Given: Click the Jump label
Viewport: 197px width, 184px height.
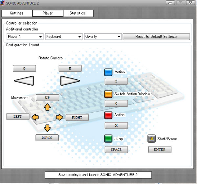Looking at the screenshot, I should pos(119,139).
